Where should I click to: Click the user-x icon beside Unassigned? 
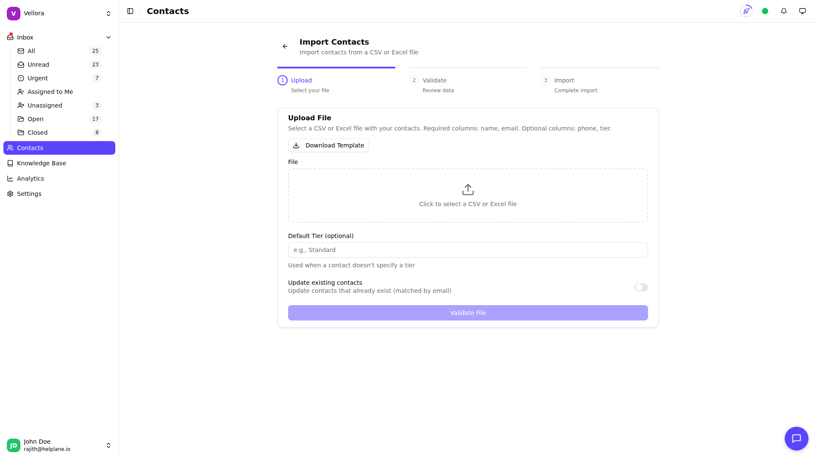(x=21, y=105)
